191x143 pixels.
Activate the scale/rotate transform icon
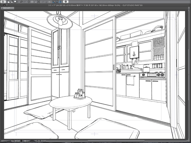click(38, 2)
